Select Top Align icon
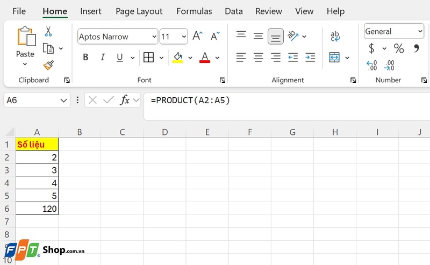430x265 pixels. tap(241, 35)
